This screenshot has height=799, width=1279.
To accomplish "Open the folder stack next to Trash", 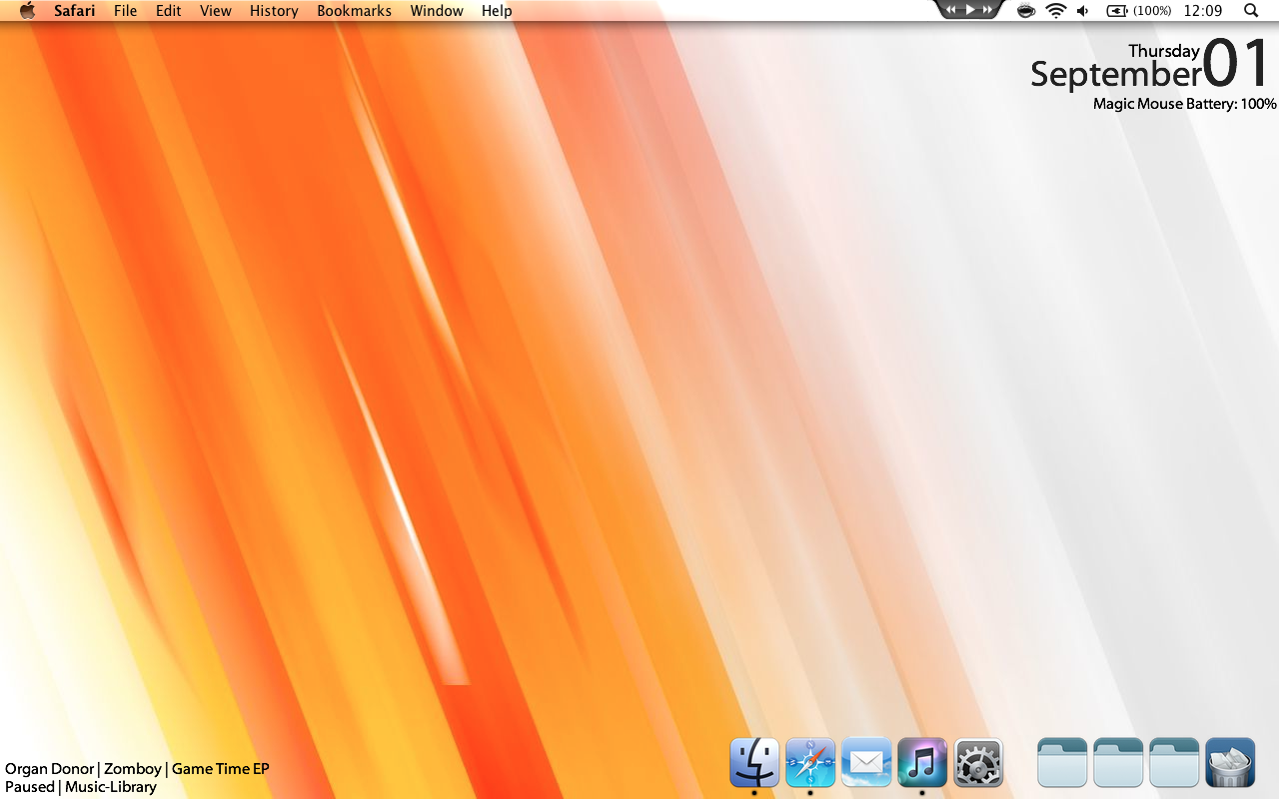I will coord(1174,763).
